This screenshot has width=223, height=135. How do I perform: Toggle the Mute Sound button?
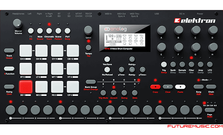[40, 31]
